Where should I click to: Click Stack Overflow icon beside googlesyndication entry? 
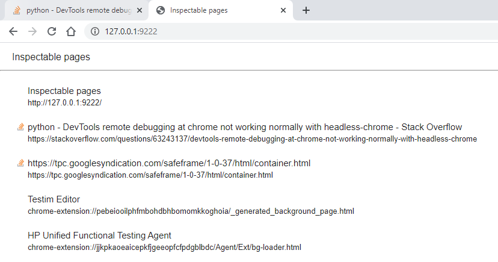click(x=20, y=163)
